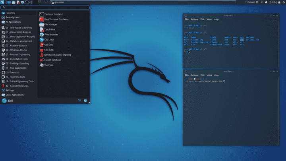Viewport: 286px width, 161px height.
Task: Click the battery 0% indicator
Action: 272,2
